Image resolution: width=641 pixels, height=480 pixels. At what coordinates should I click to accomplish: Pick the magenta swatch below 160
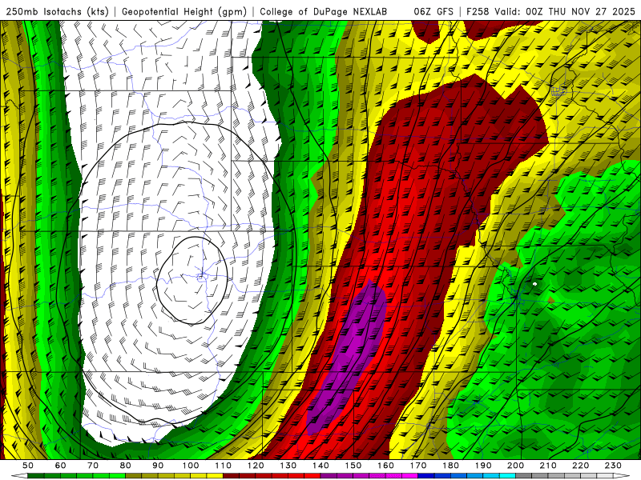[393, 476]
